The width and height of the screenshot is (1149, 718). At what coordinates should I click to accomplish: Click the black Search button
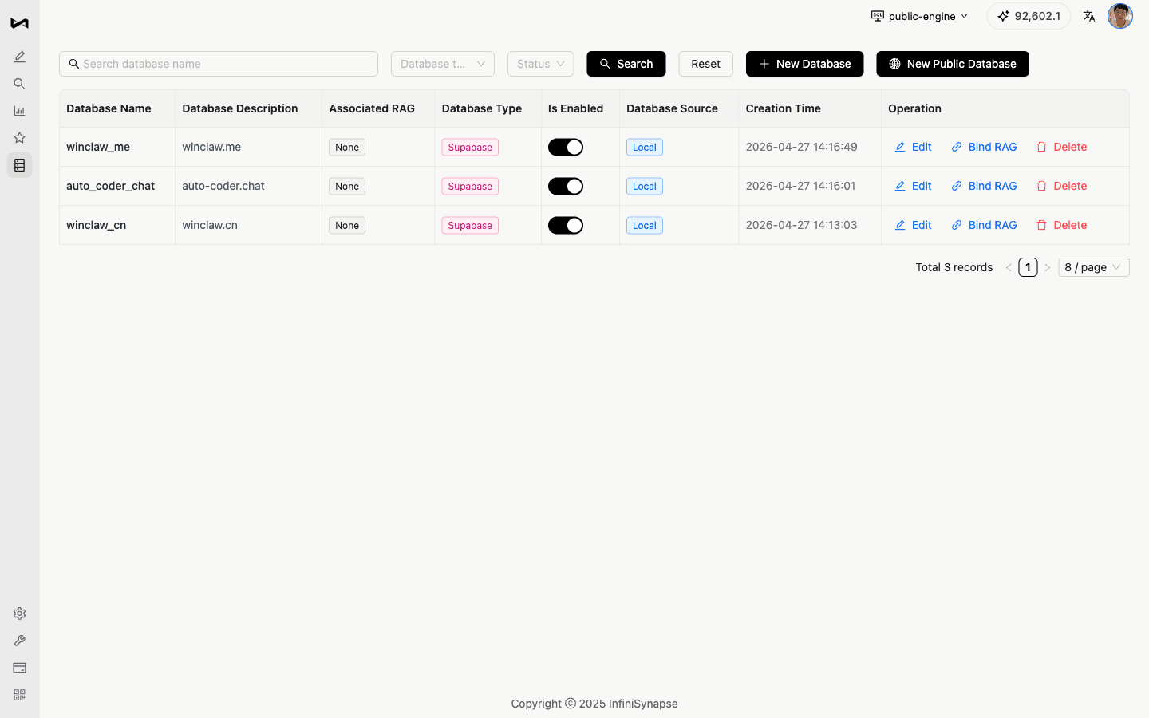[626, 64]
